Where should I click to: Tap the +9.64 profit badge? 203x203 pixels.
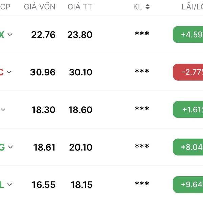click(188, 184)
